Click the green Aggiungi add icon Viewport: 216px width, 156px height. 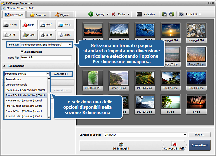(91, 14)
